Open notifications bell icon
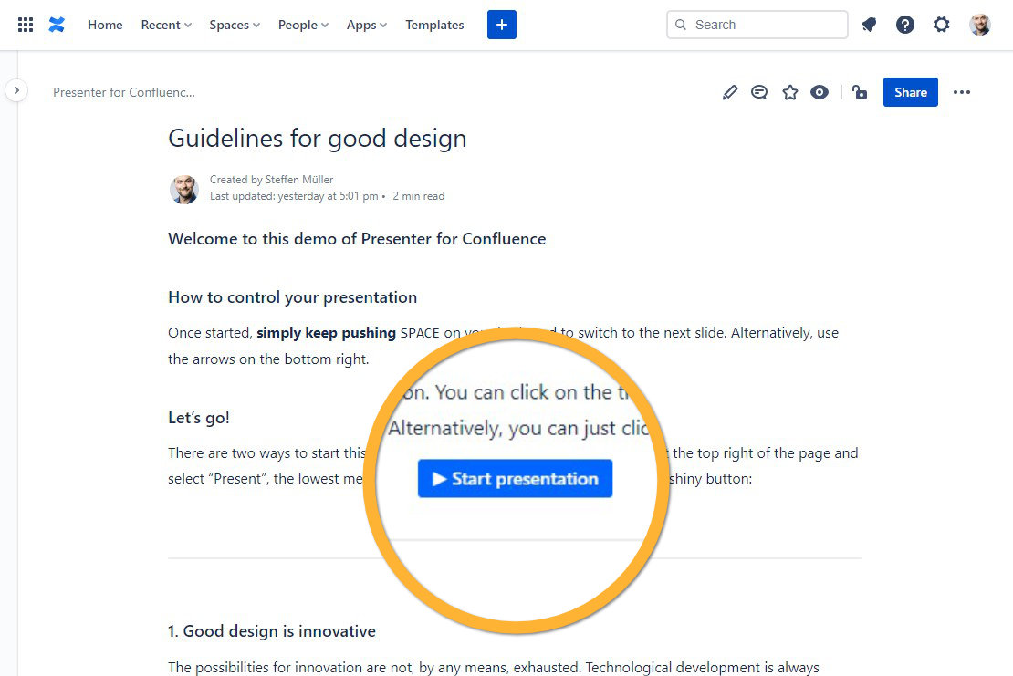Viewport: 1013px width, 676px height. [869, 25]
